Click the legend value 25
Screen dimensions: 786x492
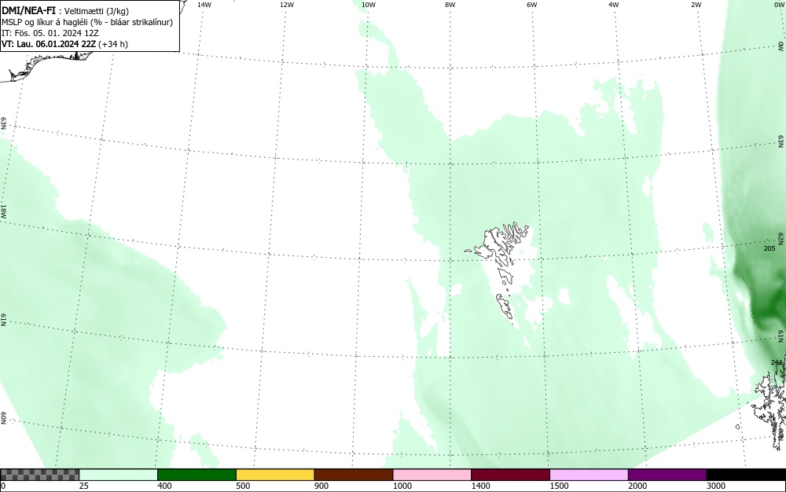click(84, 486)
